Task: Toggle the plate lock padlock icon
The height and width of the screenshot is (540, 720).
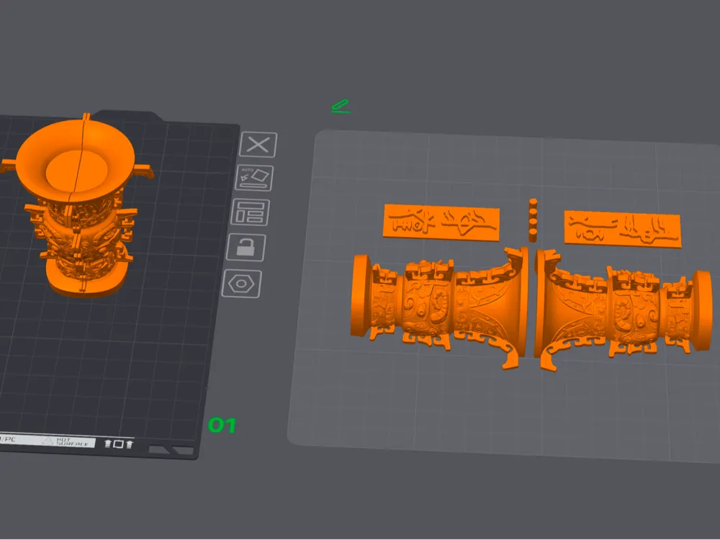Action: click(x=246, y=248)
